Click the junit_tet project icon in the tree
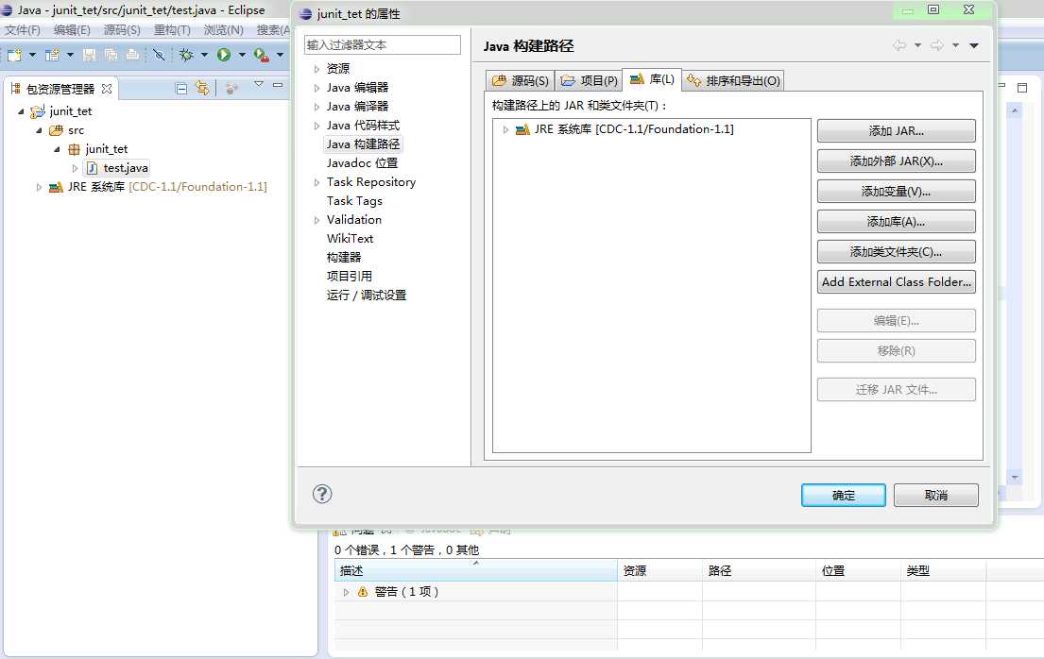This screenshot has height=659, width=1044. pyautogui.click(x=37, y=111)
